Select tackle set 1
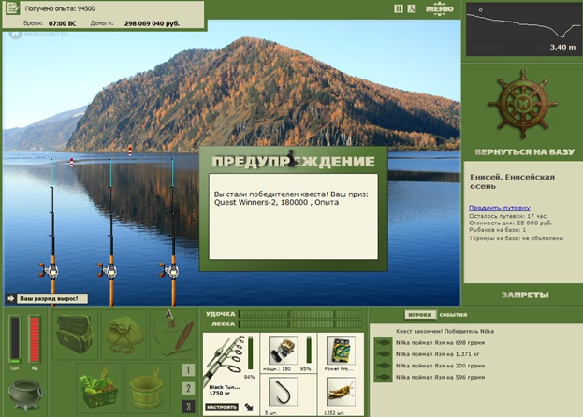 point(188,370)
